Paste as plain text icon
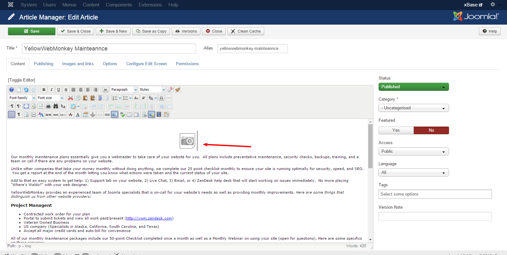Viewport: 507px width, 255px height. point(93,98)
